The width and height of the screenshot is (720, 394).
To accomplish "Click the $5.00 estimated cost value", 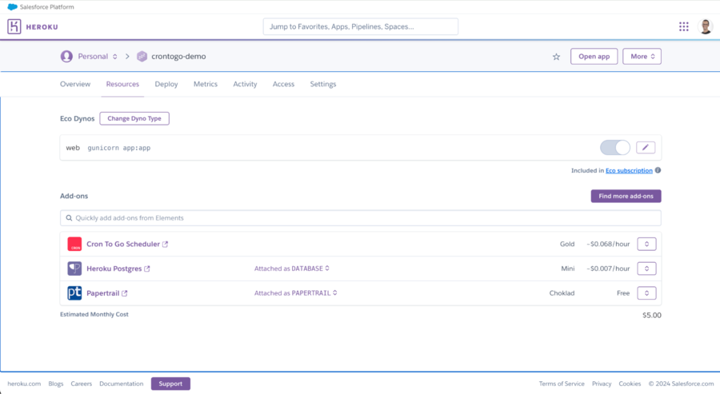I will tap(651, 315).
